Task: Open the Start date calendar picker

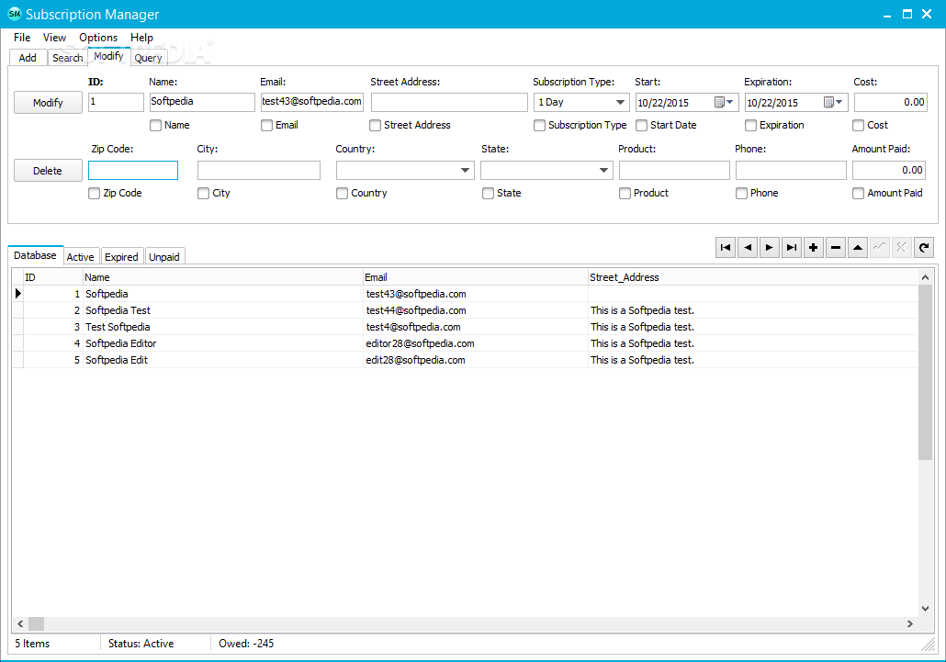Action: [x=724, y=103]
